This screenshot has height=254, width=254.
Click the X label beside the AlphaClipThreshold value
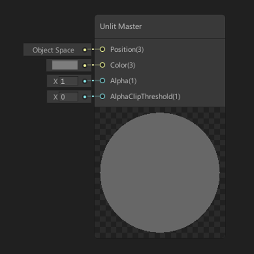click(x=56, y=97)
